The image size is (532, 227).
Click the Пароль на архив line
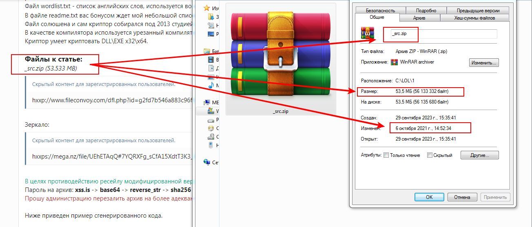(x=108, y=190)
